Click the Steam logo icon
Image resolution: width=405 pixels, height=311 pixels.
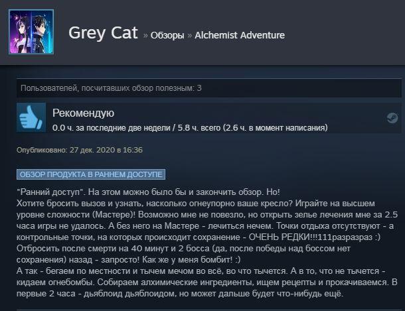[392, 118]
